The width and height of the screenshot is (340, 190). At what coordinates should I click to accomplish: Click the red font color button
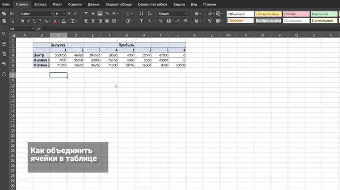tap(55, 21)
